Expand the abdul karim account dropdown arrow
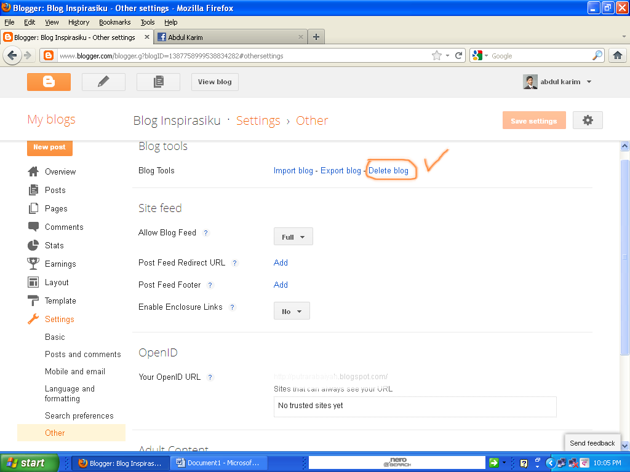630x472 pixels. coord(589,82)
